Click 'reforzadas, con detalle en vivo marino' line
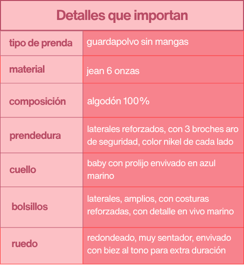Image resolution: width=244 pixels, height=268 pixels. pyautogui.click(x=161, y=211)
